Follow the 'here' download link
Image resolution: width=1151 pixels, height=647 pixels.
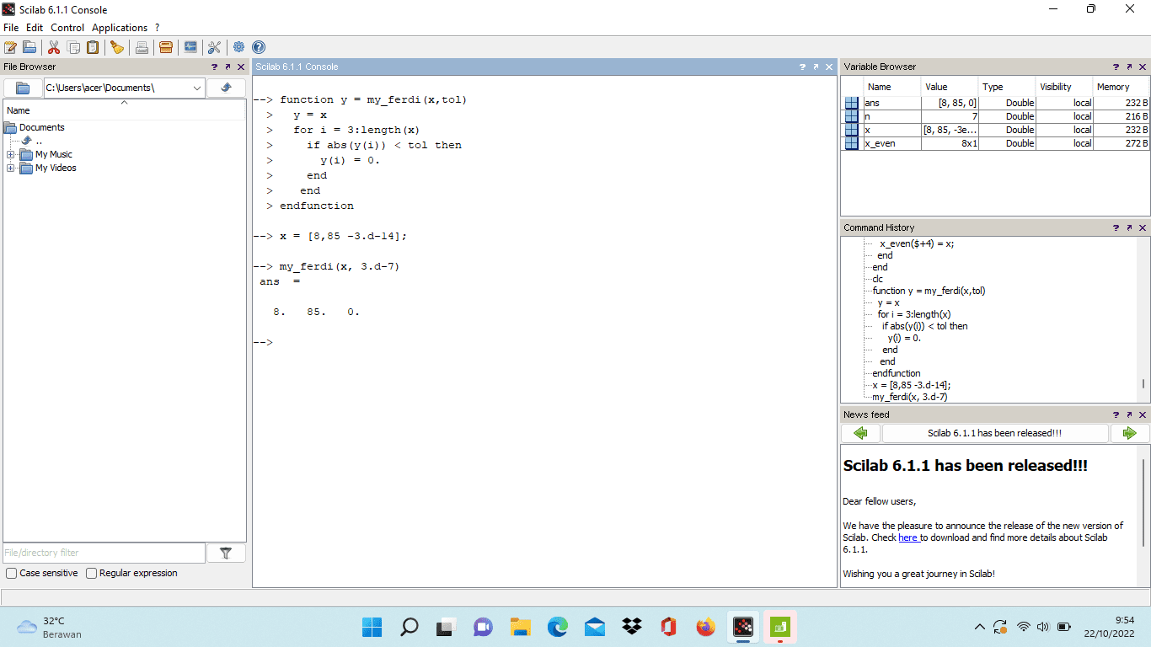click(x=907, y=537)
